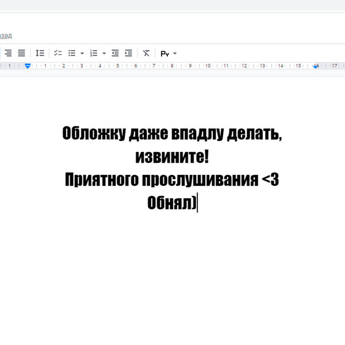Viewport: 345px width, 345px height.
Task: Click in the line 'Приятного прослушивания <3'
Action: click(172, 179)
